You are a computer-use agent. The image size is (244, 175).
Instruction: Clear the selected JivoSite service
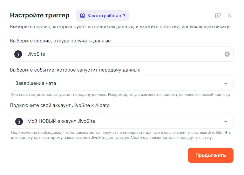click(227, 54)
